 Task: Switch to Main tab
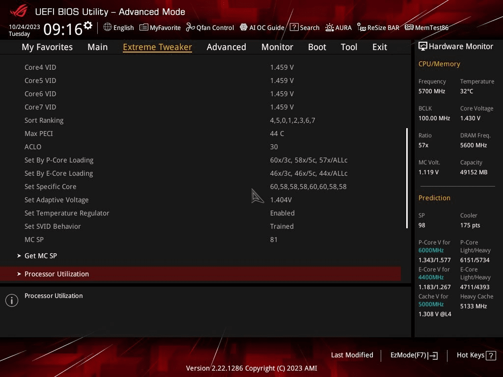click(98, 47)
